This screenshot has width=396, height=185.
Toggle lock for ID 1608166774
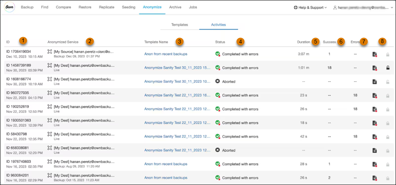[388, 82]
